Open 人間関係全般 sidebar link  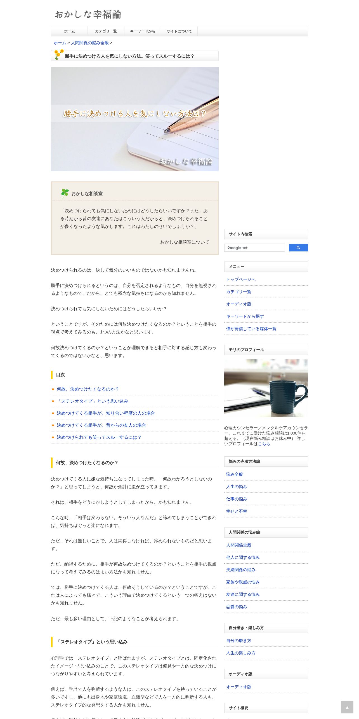tap(238, 545)
